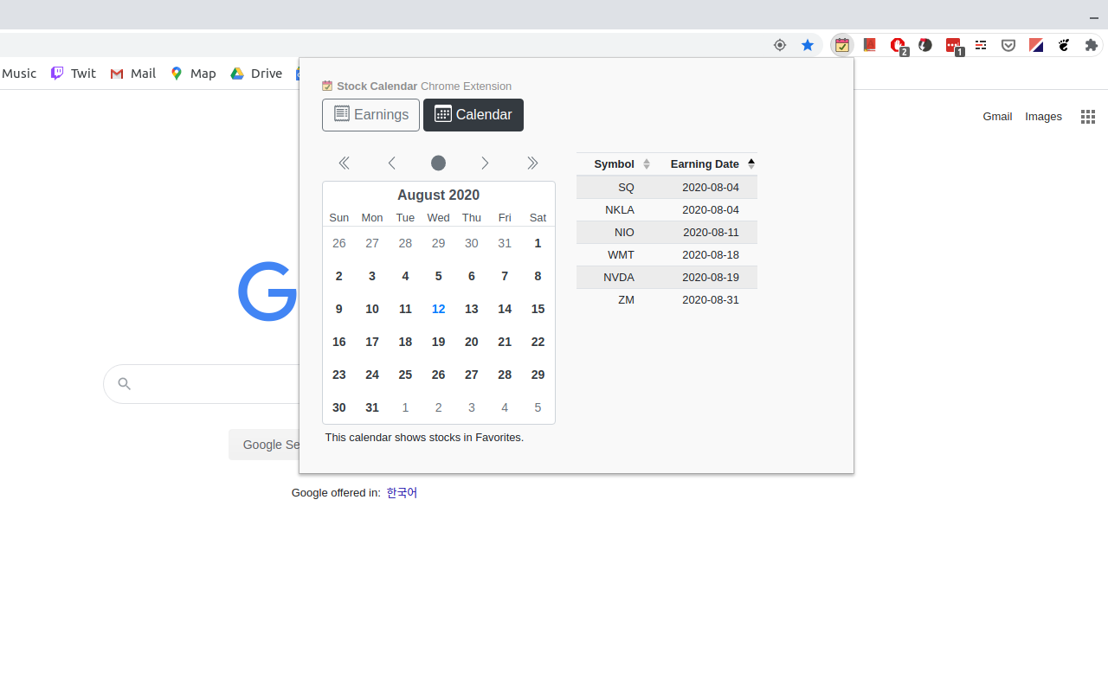Select August 29 on the calendar
The image size is (1108, 692).
(538, 375)
